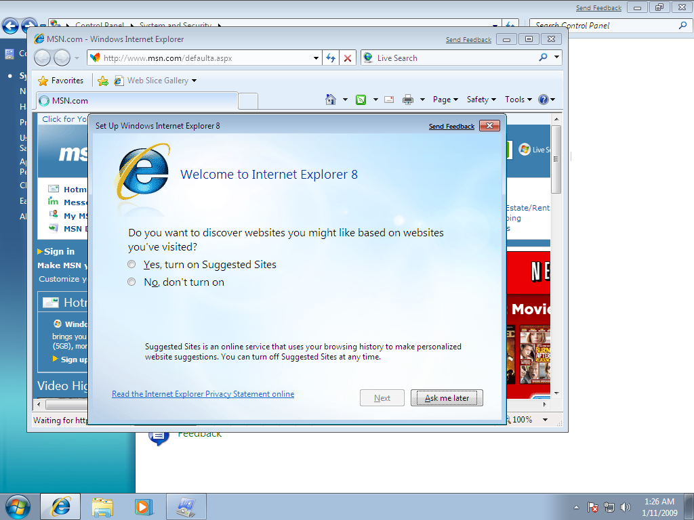The height and width of the screenshot is (520, 694).
Task: Select the MSN.com tab
Action: point(137,101)
